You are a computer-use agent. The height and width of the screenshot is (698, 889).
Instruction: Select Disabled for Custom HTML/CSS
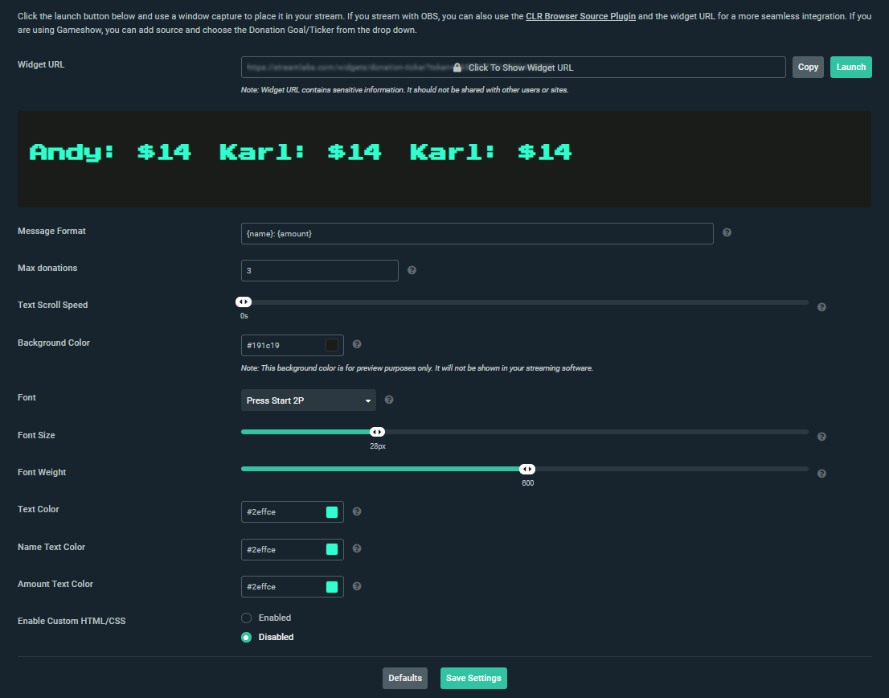[247, 638]
